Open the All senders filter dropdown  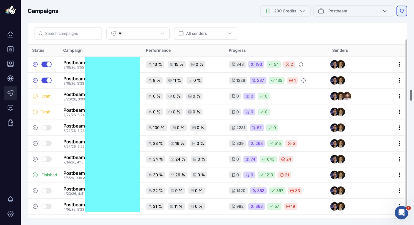coord(205,34)
